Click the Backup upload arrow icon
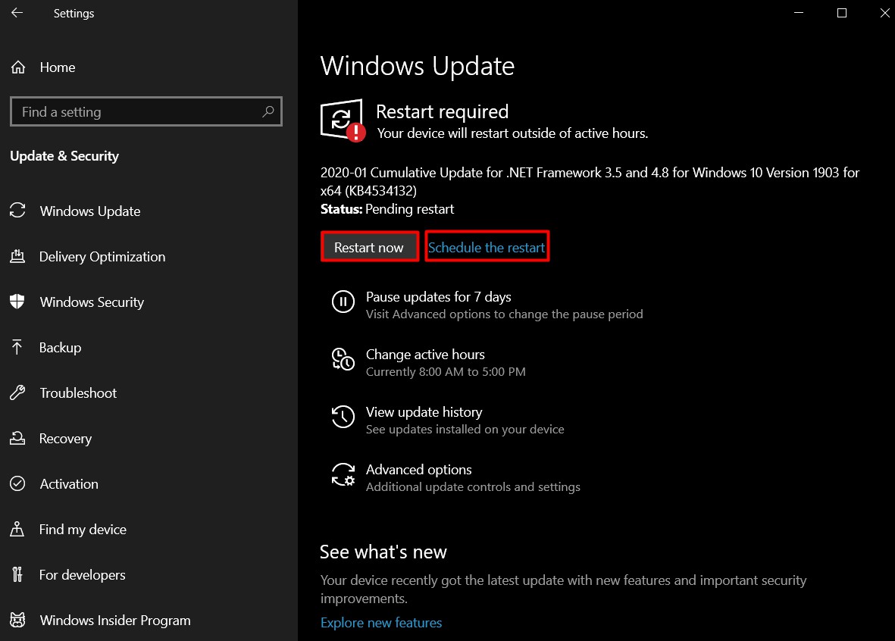895x641 pixels. click(17, 347)
